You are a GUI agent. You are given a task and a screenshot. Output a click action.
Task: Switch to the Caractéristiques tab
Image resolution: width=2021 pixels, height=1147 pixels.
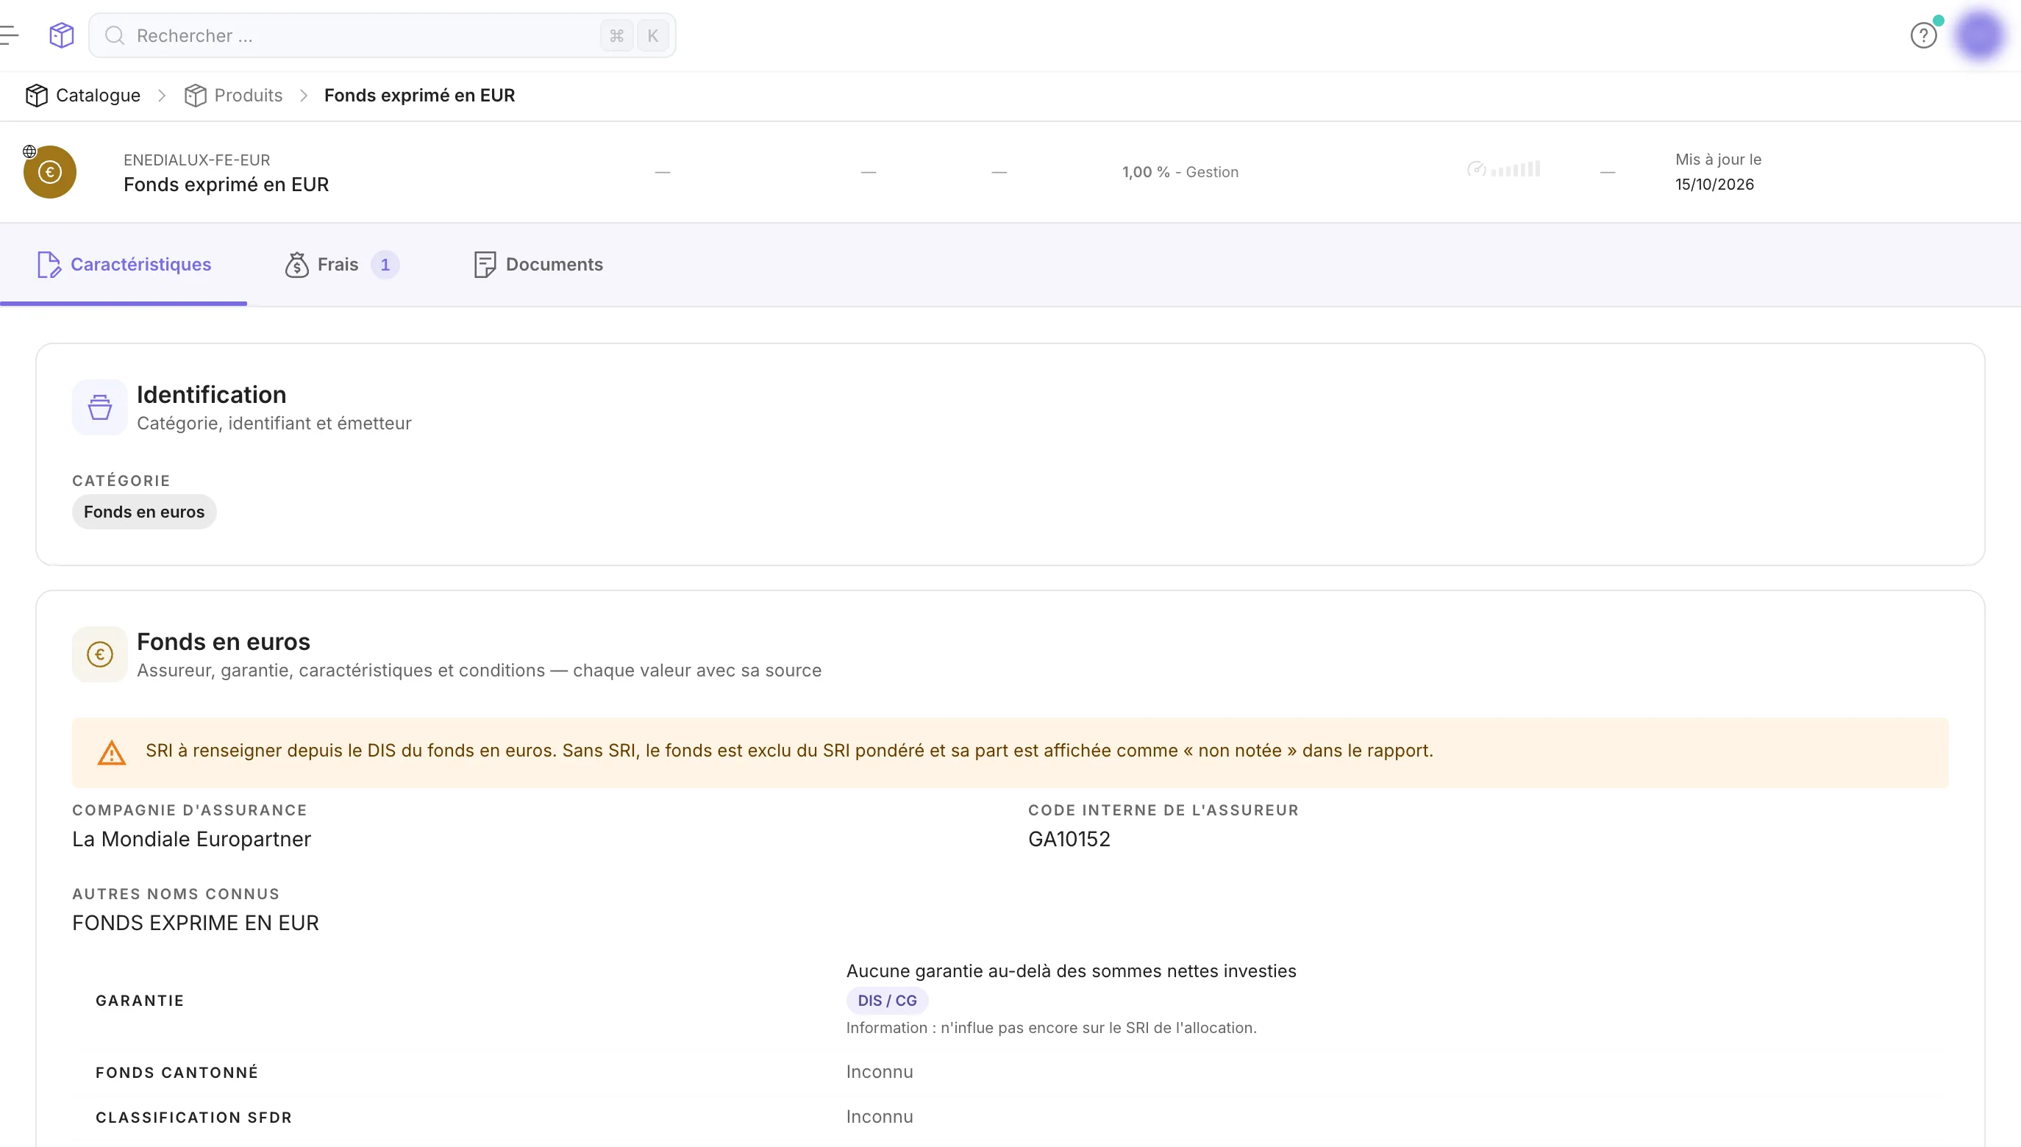point(124,265)
